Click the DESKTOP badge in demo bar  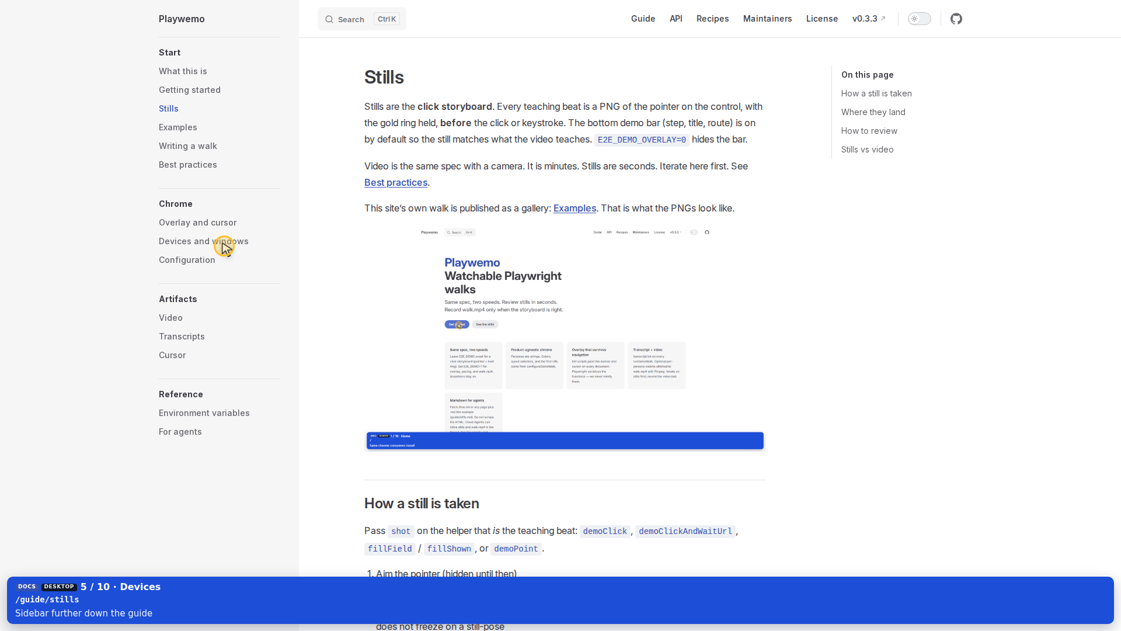59,587
